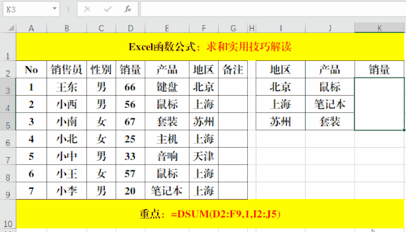This screenshot has height=232, width=406.
Task: Select column I header
Action: point(281,28)
